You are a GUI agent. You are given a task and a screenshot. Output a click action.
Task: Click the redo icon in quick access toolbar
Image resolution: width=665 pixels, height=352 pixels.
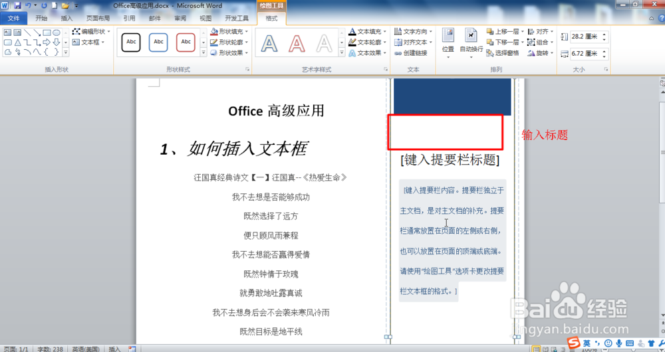coord(44,5)
